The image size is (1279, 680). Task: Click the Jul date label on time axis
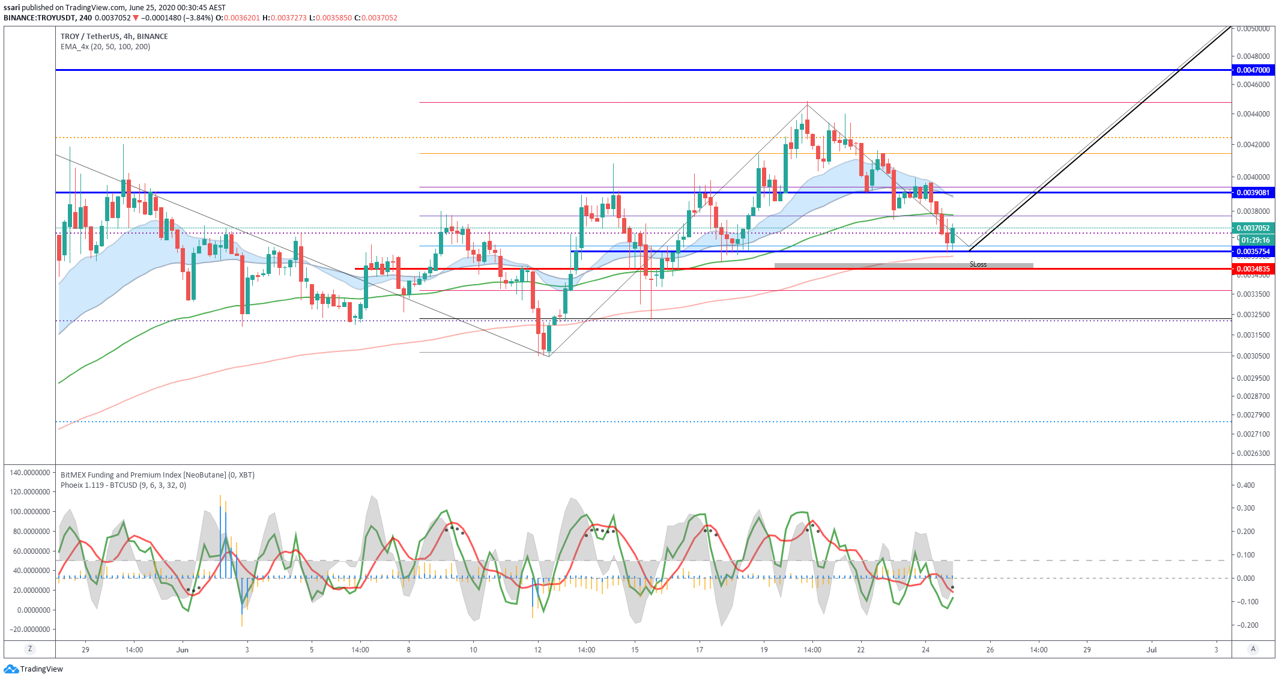click(x=1152, y=650)
